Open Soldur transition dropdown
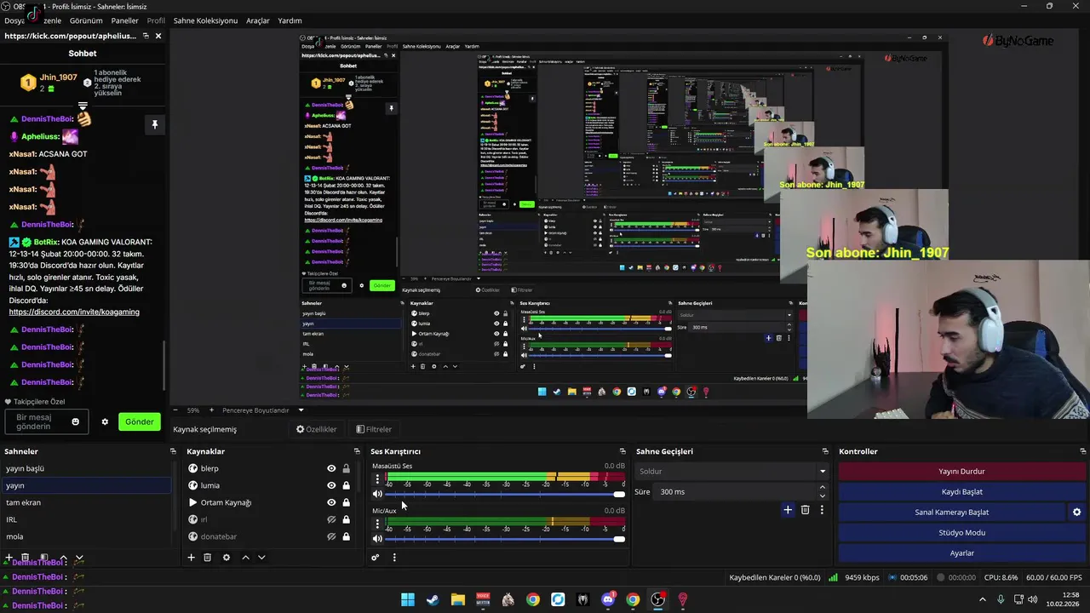Viewport: 1090px width, 613px height. pos(732,471)
